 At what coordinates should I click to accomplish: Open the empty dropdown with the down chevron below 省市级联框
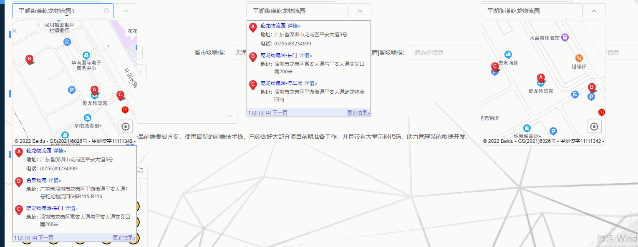click(187, 116)
